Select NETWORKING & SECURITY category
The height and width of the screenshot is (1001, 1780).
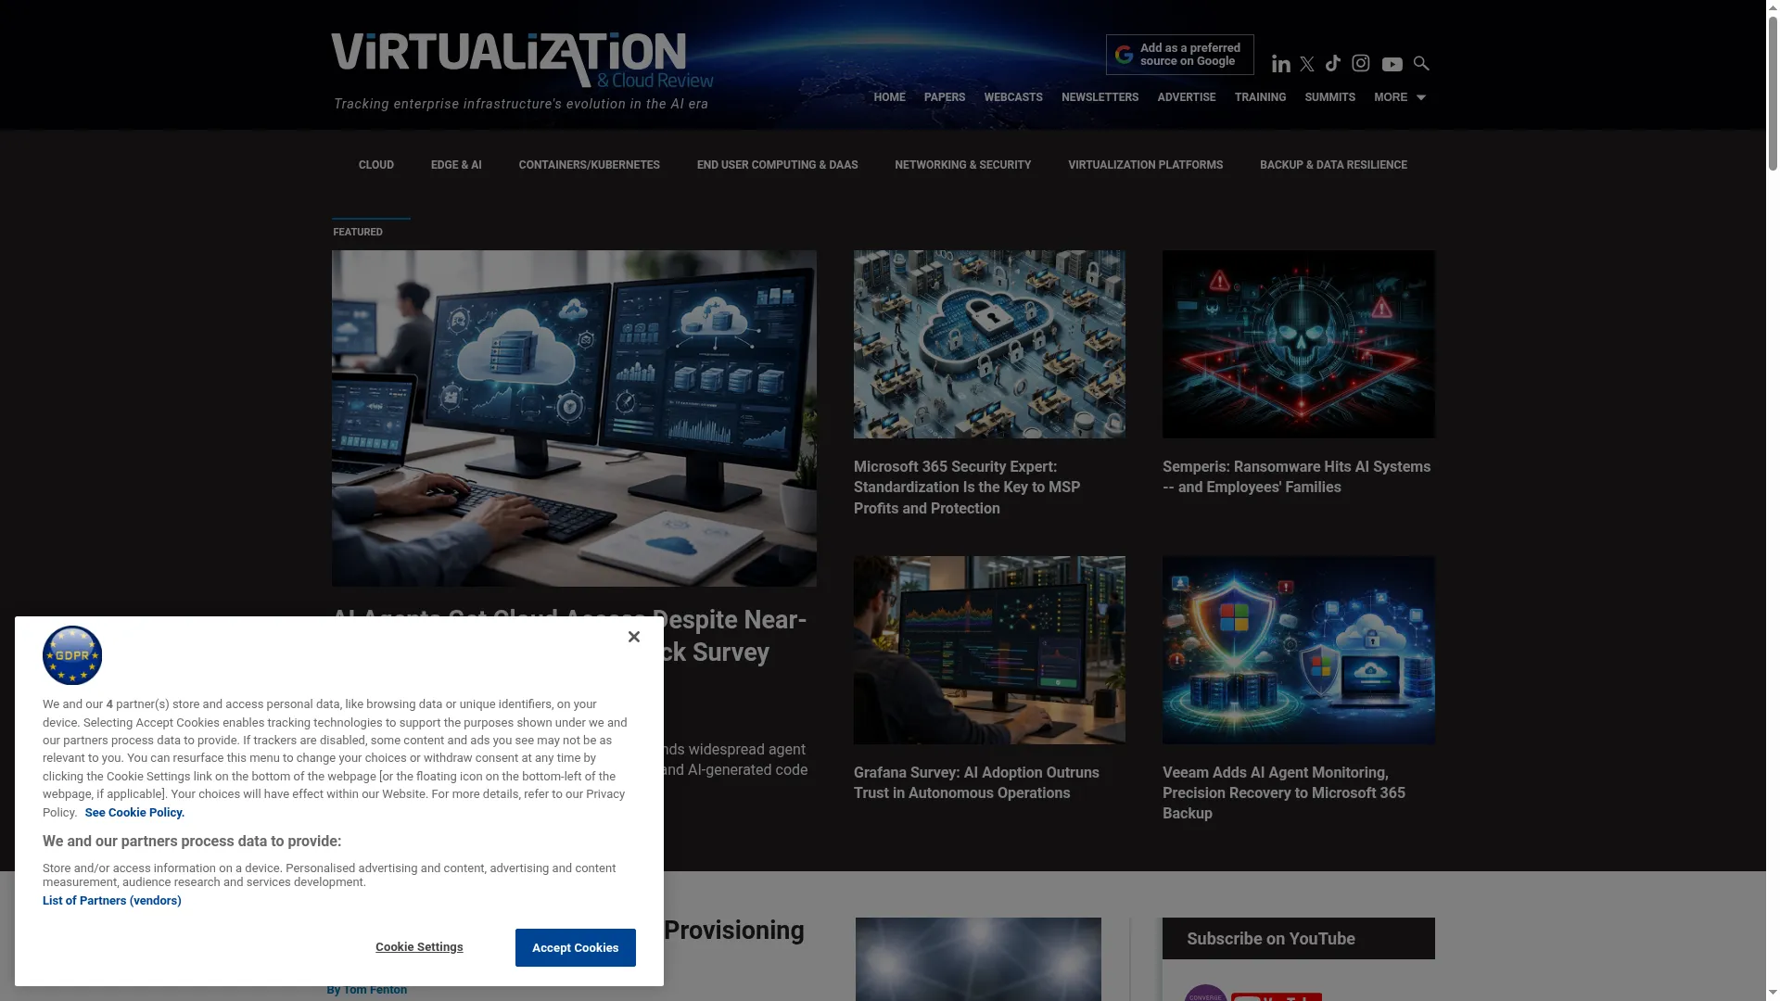point(962,165)
